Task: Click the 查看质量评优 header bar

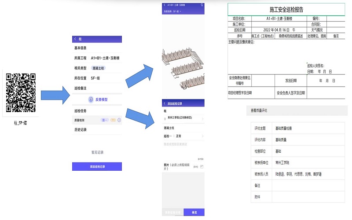Action: tap(297, 110)
